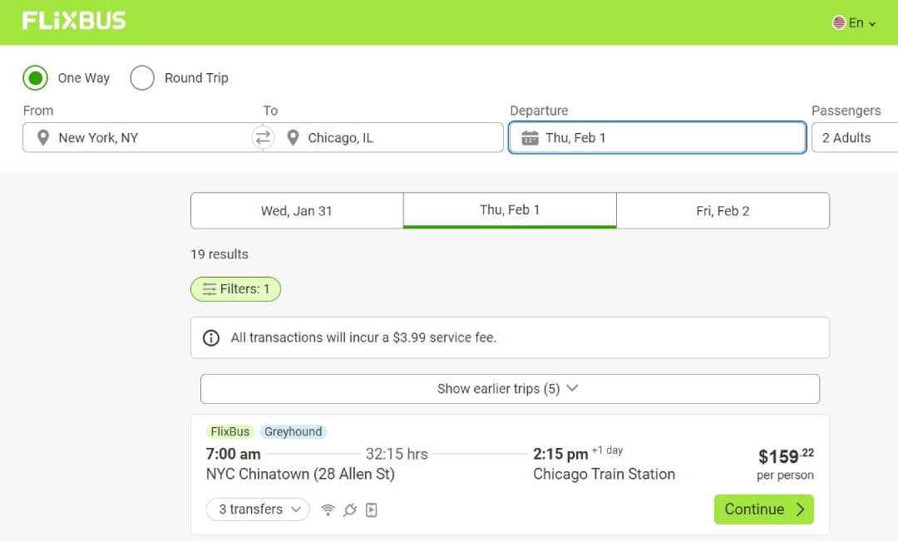Click the FlixBus logo
Viewport: 898px width, 541px height.
point(74,21)
